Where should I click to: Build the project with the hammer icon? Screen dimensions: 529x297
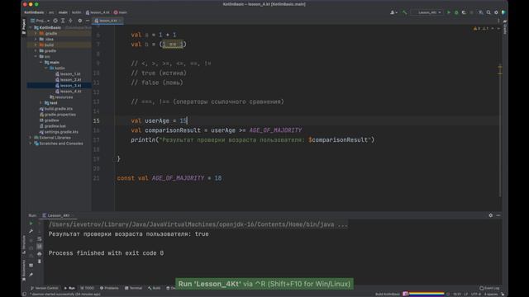click(404, 12)
